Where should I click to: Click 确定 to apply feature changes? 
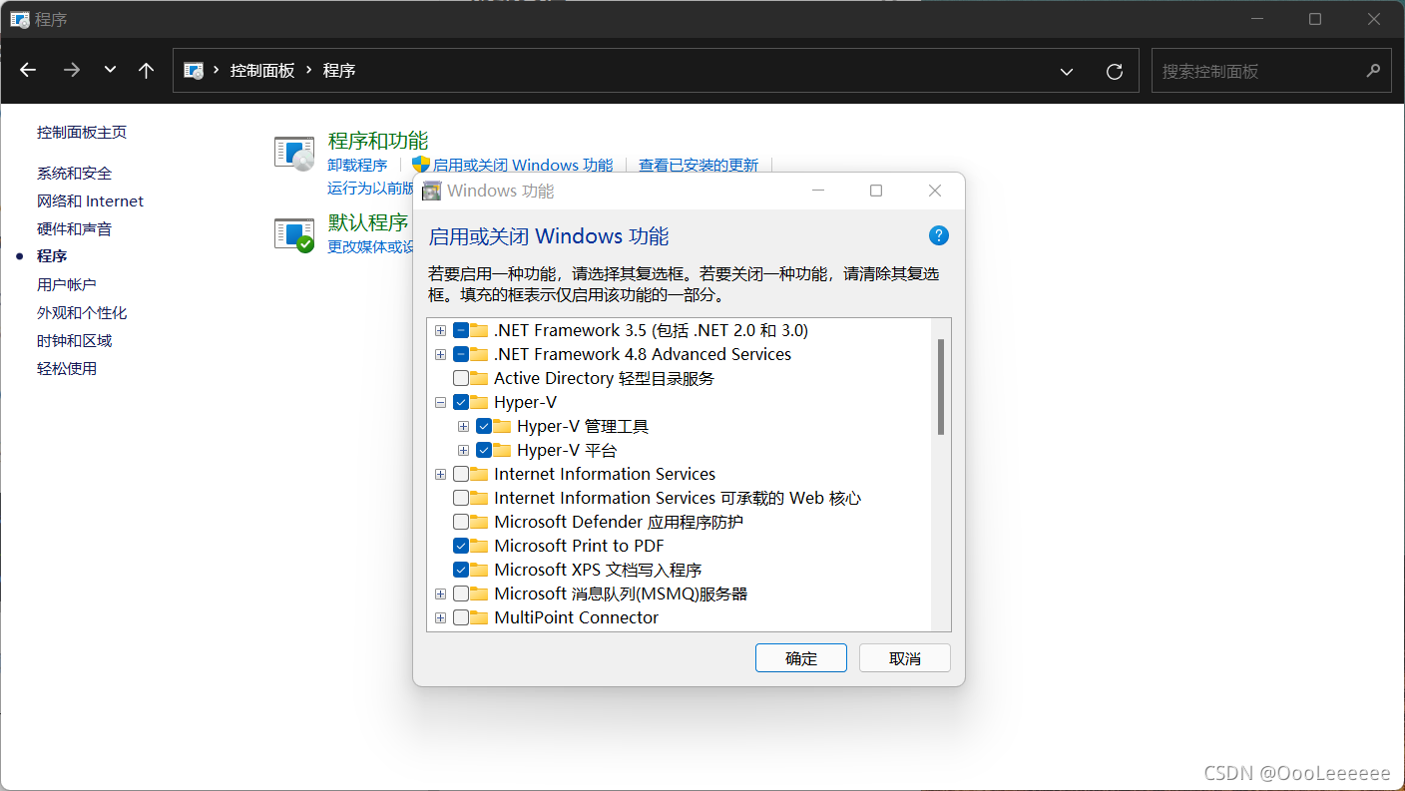(801, 658)
